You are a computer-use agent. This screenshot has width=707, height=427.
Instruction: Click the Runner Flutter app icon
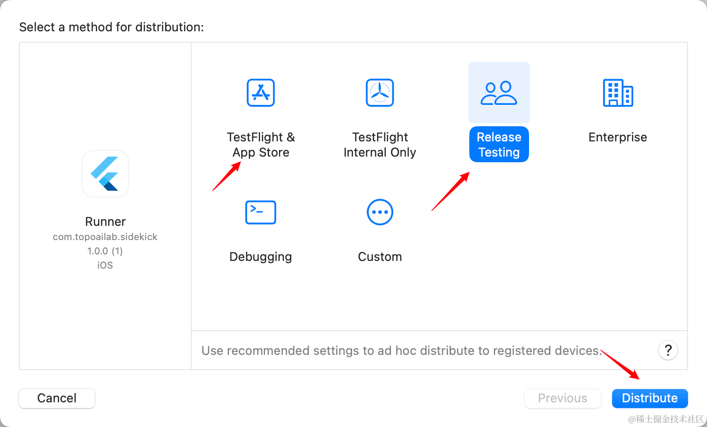(105, 174)
